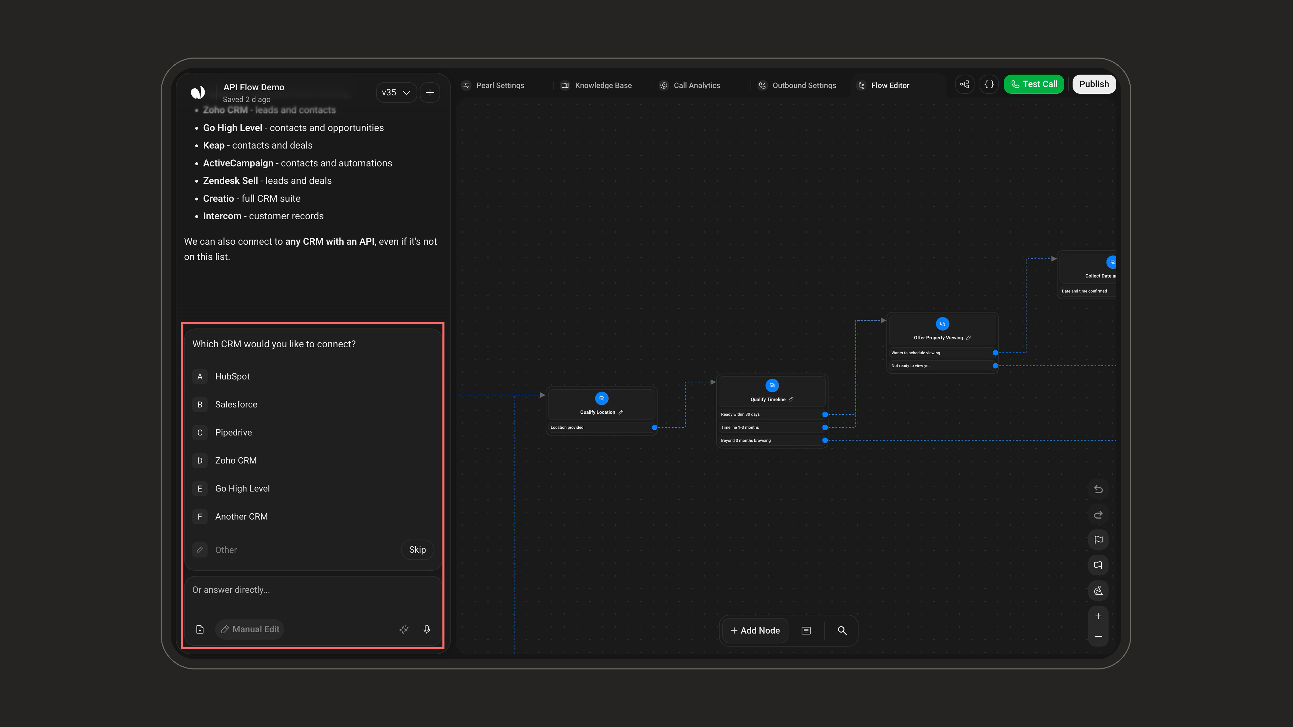The width and height of the screenshot is (1293, 727).
Task: Click the attach file icon in chat
Action: [200, 629]
